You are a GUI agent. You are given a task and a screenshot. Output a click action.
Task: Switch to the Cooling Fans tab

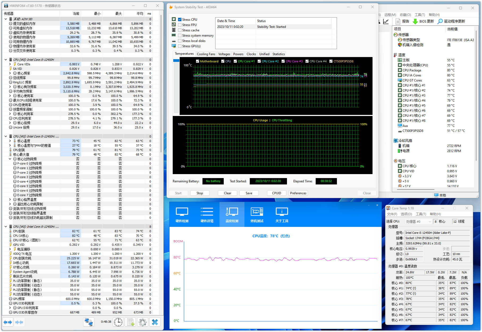206,54
